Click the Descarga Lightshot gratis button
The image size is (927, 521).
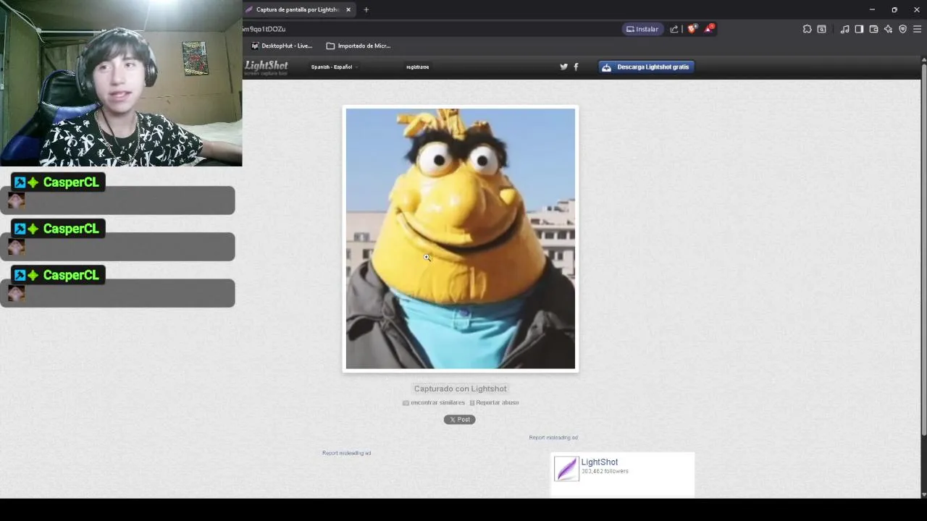pos(646,67)
